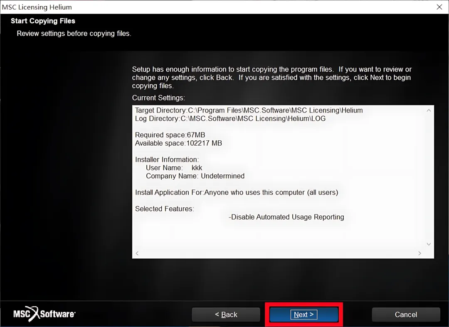Screen dimensions: 449x327
Task: Click the horizontal scroll right arrow
Action: click(x=419, y=253)
